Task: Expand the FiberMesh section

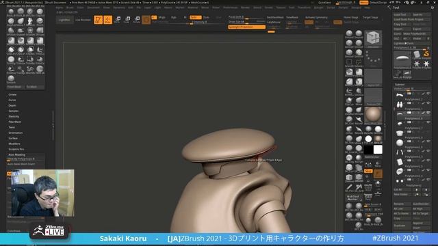Action: [x=14, y=122]
